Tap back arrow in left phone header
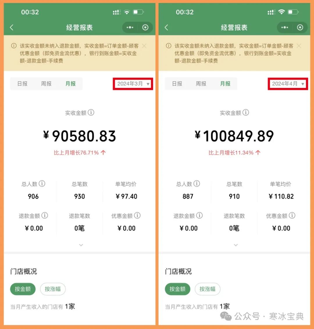Image resolution: width=314 pixels, height=329 pixels. (x=12, y=28)
